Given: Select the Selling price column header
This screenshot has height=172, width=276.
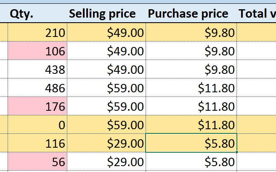Looking at the screenshot, I should (x=106, y=13).
